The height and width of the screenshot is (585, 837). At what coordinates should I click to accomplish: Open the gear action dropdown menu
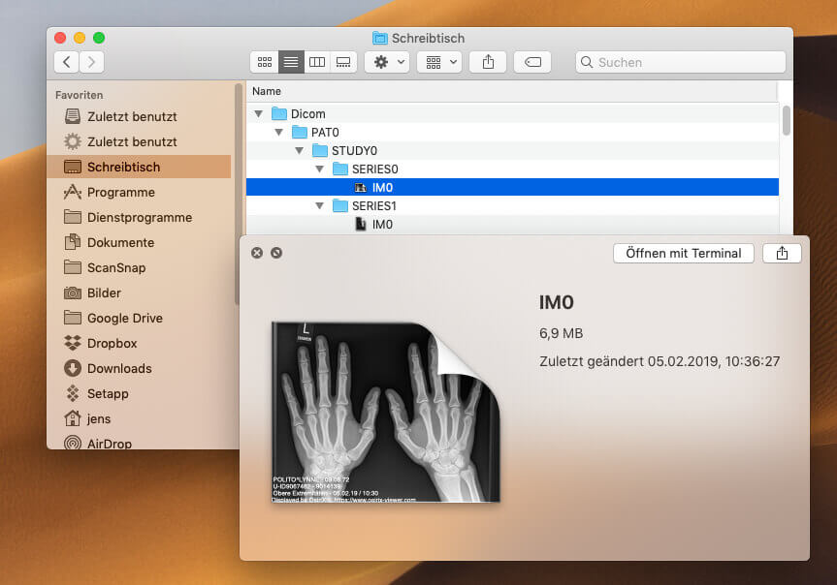pos(386,62)
